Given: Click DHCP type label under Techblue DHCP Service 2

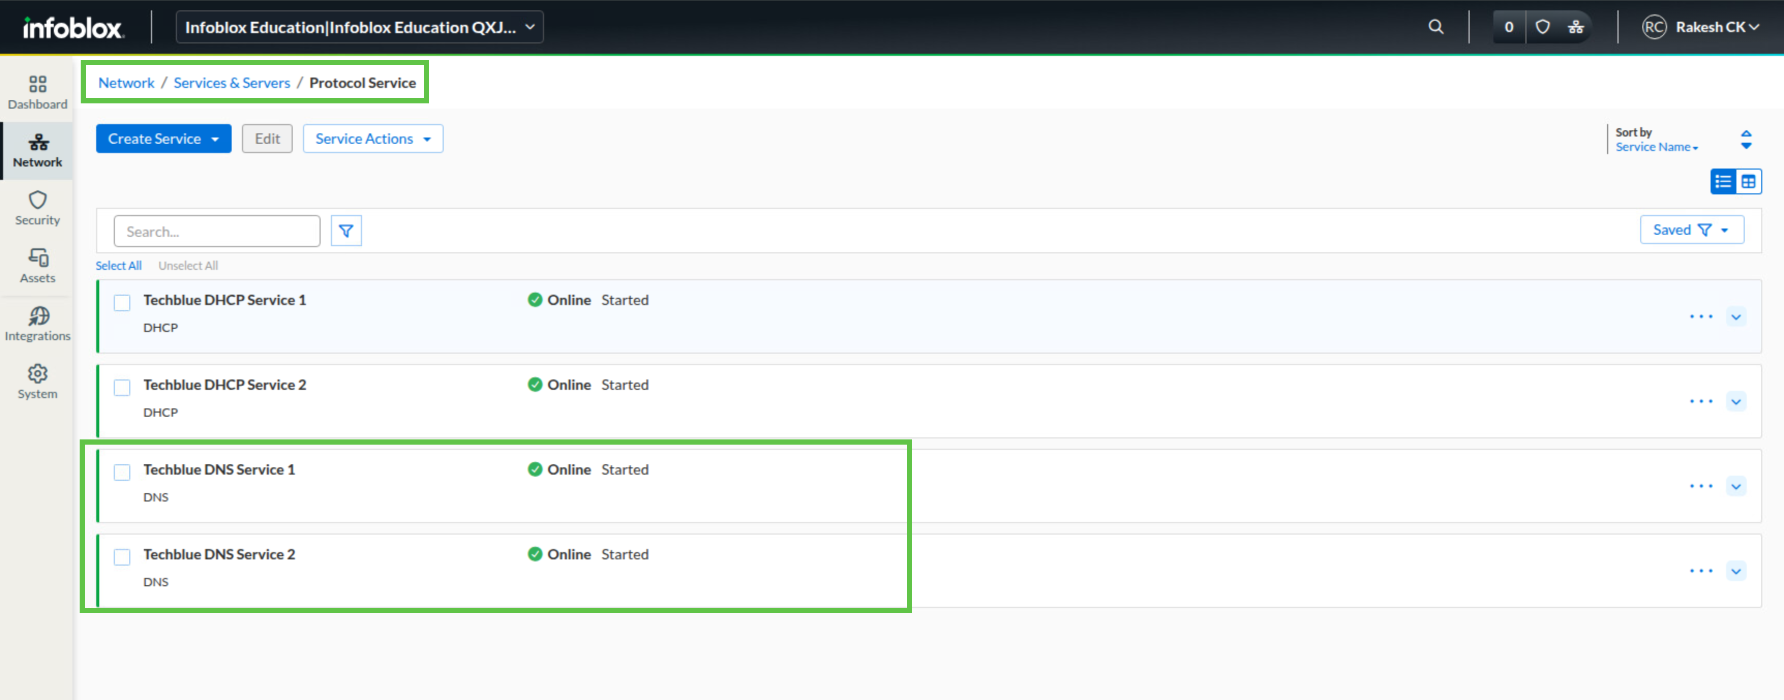Looking at the screenshot, I should point(161,412).
